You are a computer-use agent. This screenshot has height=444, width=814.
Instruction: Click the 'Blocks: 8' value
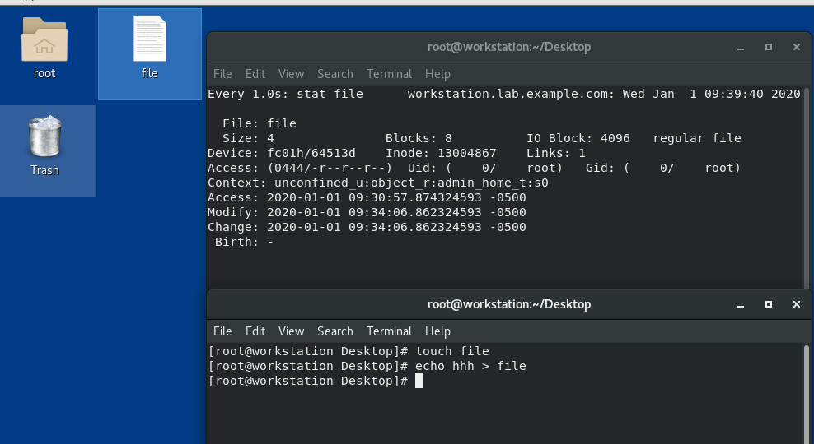click(419, 138)
